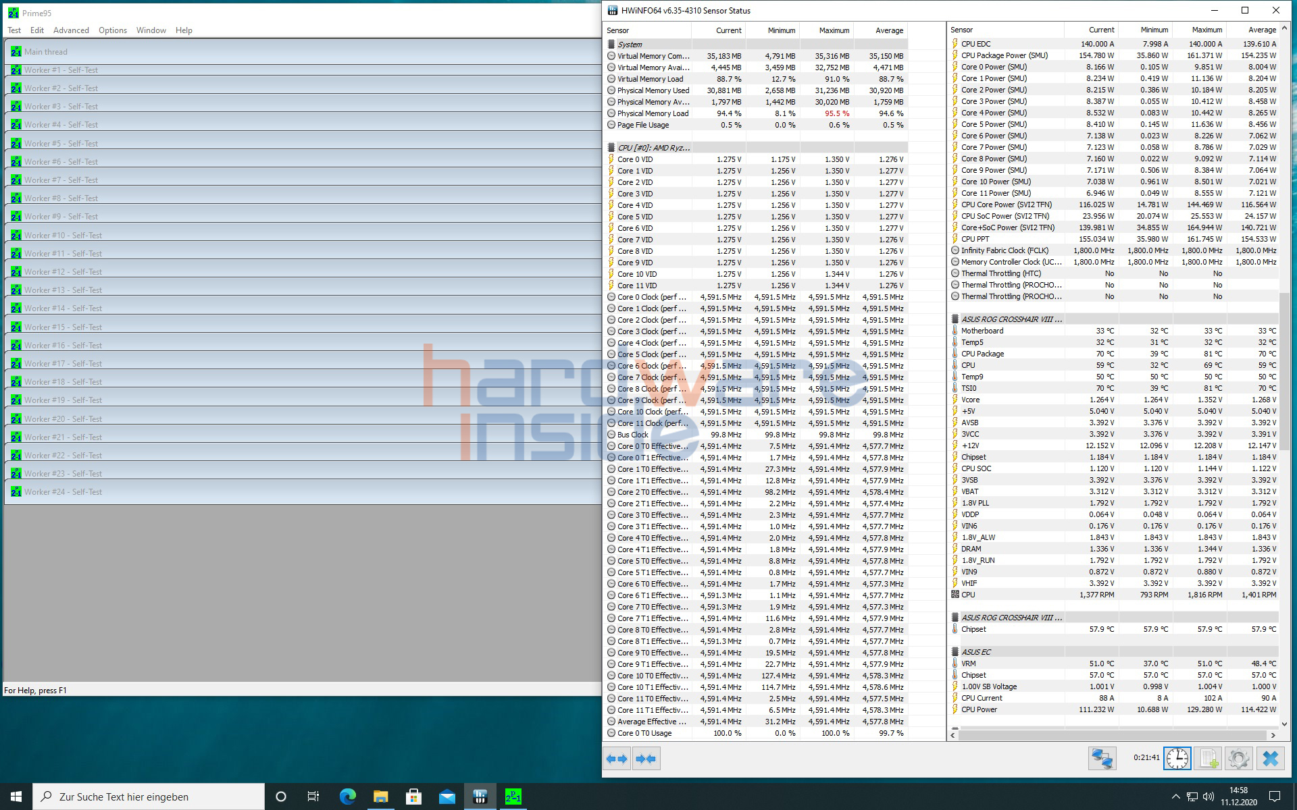Screen dimensions: 1297x810
Task: Open Microsoft Store from taskbar
Action: coord(413,796)
